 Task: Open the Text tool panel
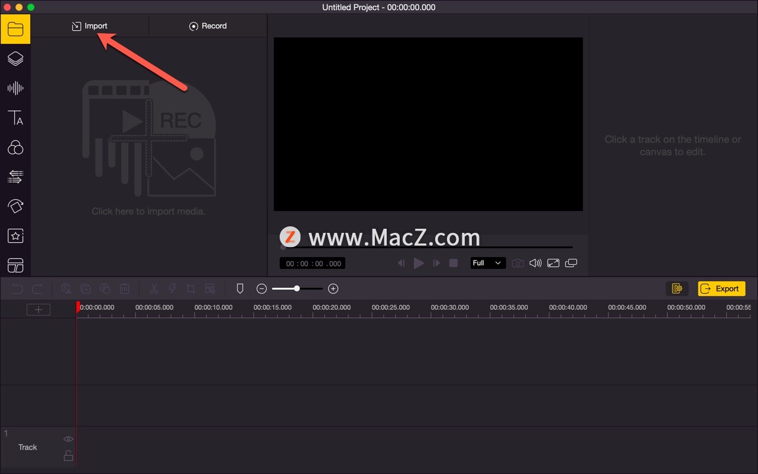[x=15, y=118]
